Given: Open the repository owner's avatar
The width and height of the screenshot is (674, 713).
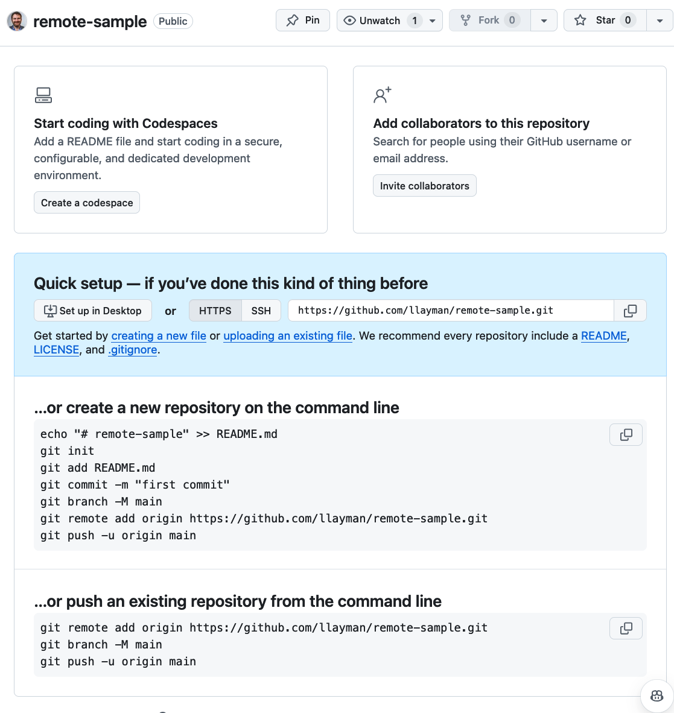Looking at the screenshot, I should point(16,20).
